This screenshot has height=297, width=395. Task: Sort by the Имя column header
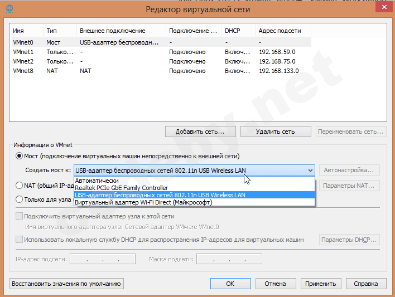click(26, 31)
